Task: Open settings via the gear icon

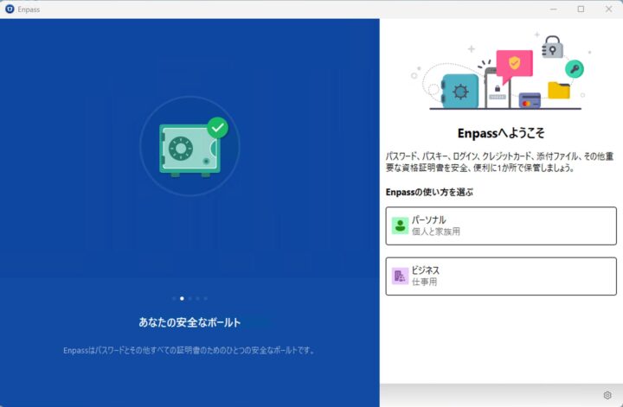Action: (607, 395)
